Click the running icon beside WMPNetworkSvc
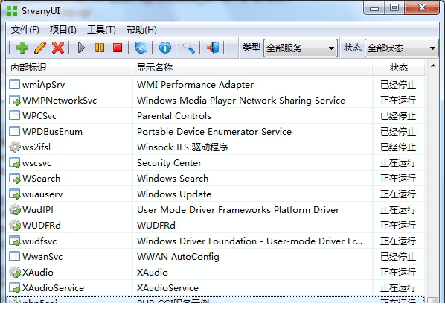 (x=14, y=100)
